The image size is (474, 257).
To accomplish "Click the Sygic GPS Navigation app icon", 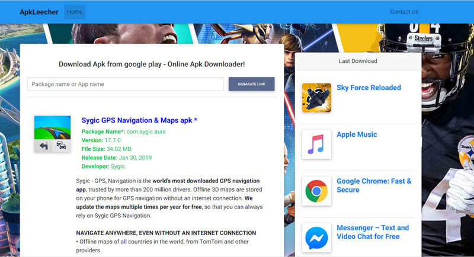I will pos(52,134).
